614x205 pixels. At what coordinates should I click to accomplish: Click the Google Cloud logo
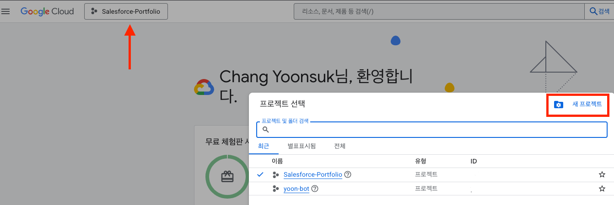tap(47, 11)
